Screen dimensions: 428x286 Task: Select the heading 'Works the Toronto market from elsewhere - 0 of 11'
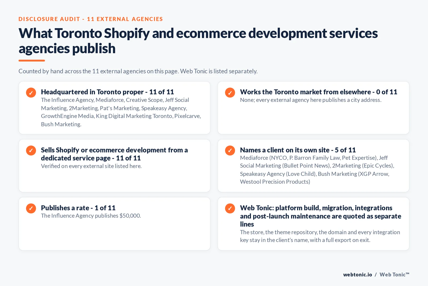319,92
